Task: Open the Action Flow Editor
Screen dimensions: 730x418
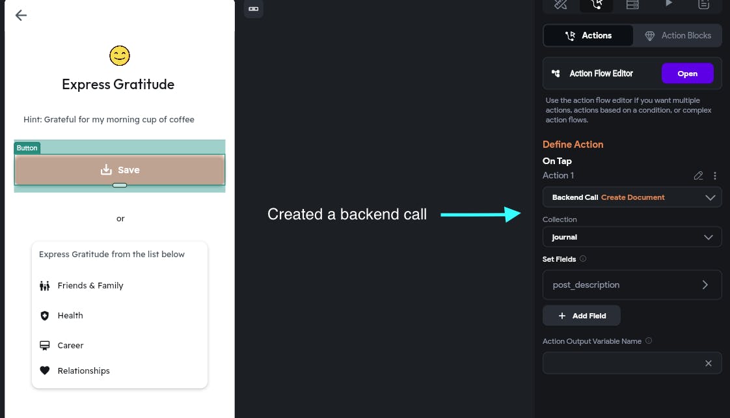Action: [x=687, y=74]
